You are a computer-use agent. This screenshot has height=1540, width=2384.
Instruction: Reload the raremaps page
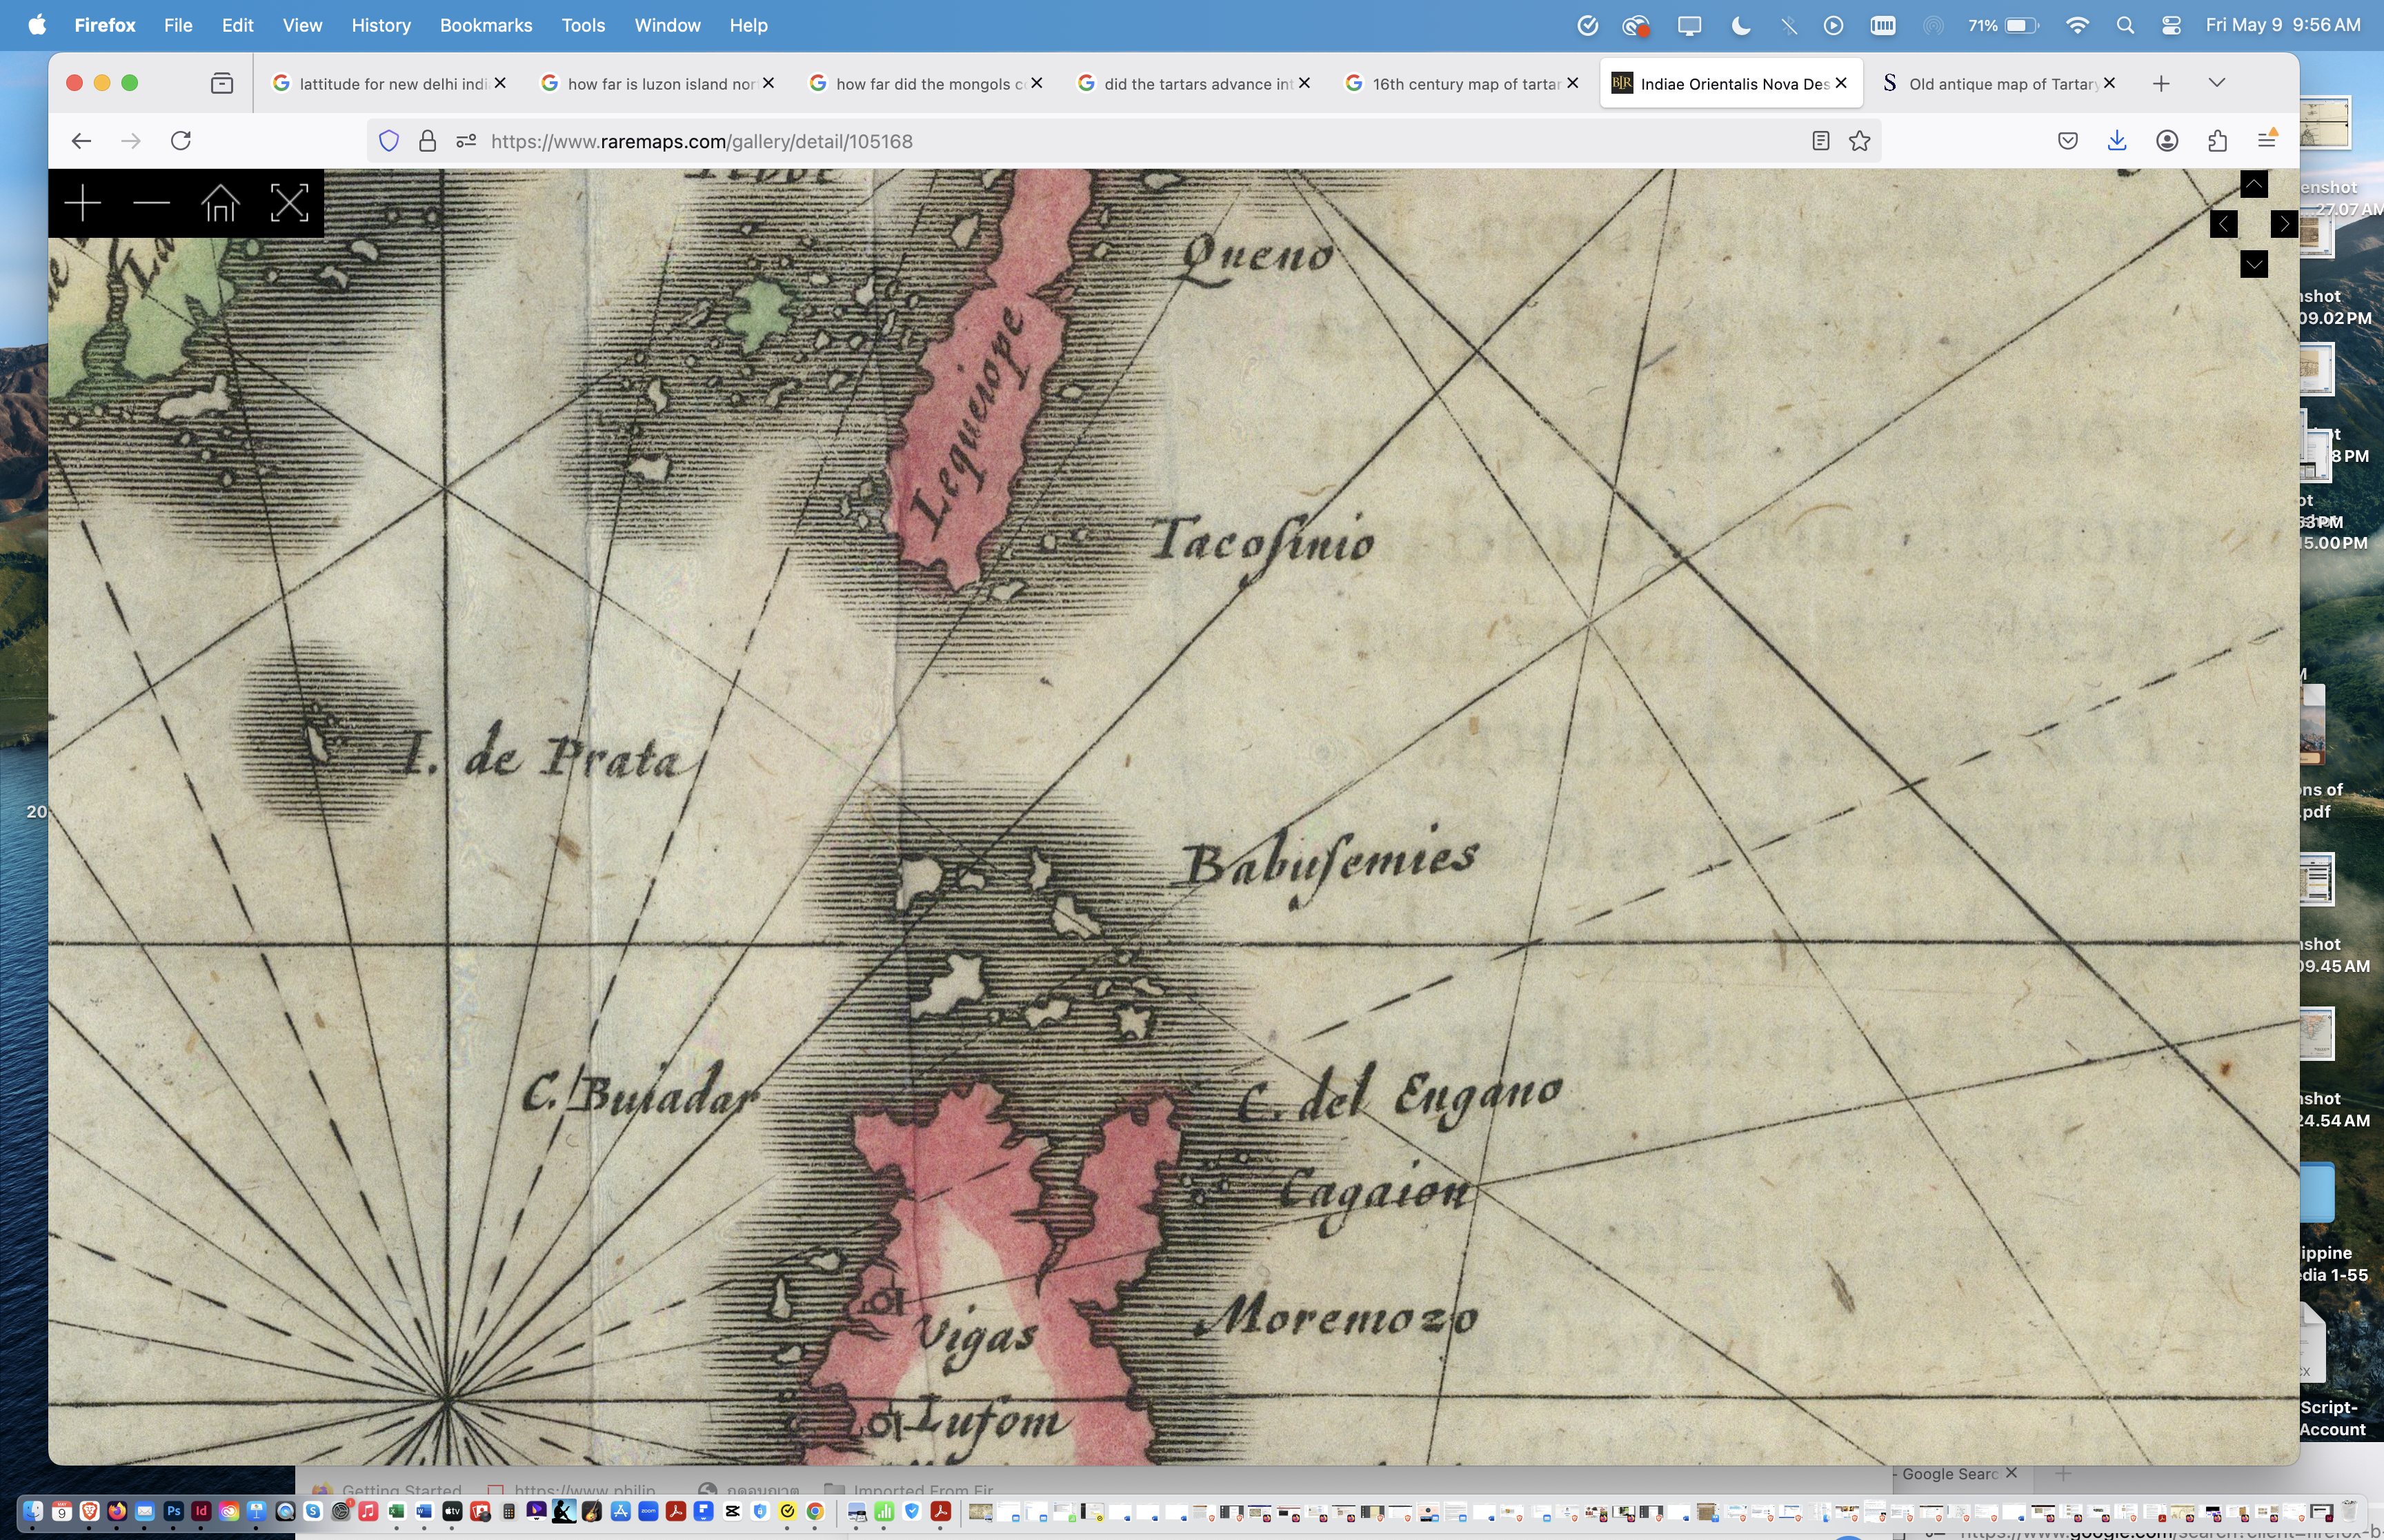point(181,141)
